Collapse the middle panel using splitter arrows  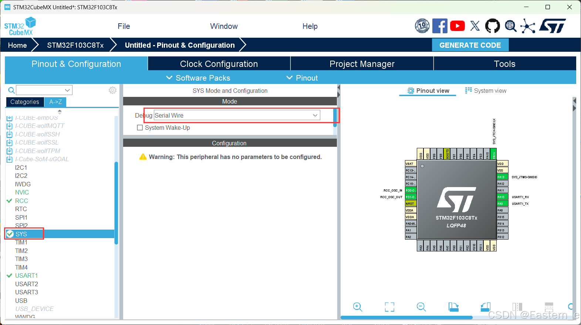click(x=338, y=92)
